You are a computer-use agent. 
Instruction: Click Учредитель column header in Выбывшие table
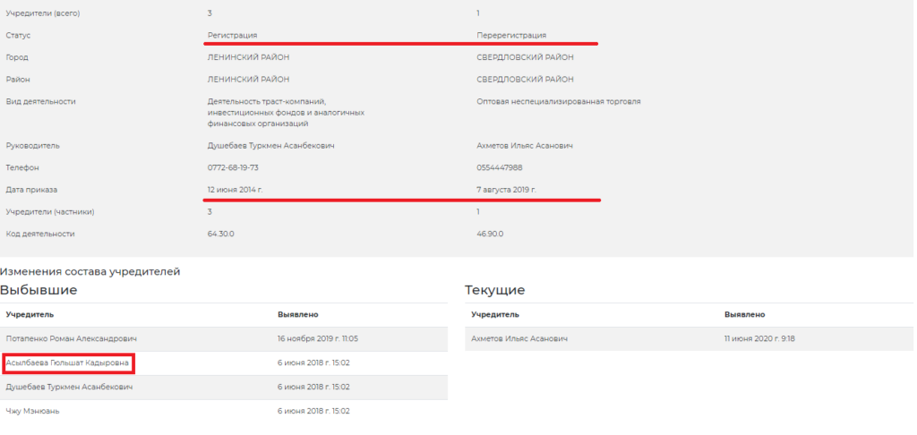coord(30,315)
